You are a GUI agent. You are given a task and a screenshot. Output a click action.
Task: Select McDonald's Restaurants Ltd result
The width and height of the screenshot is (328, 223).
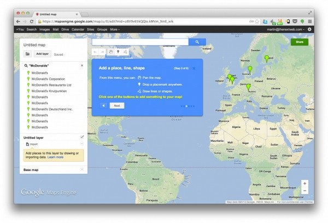(x=51, y=85)
